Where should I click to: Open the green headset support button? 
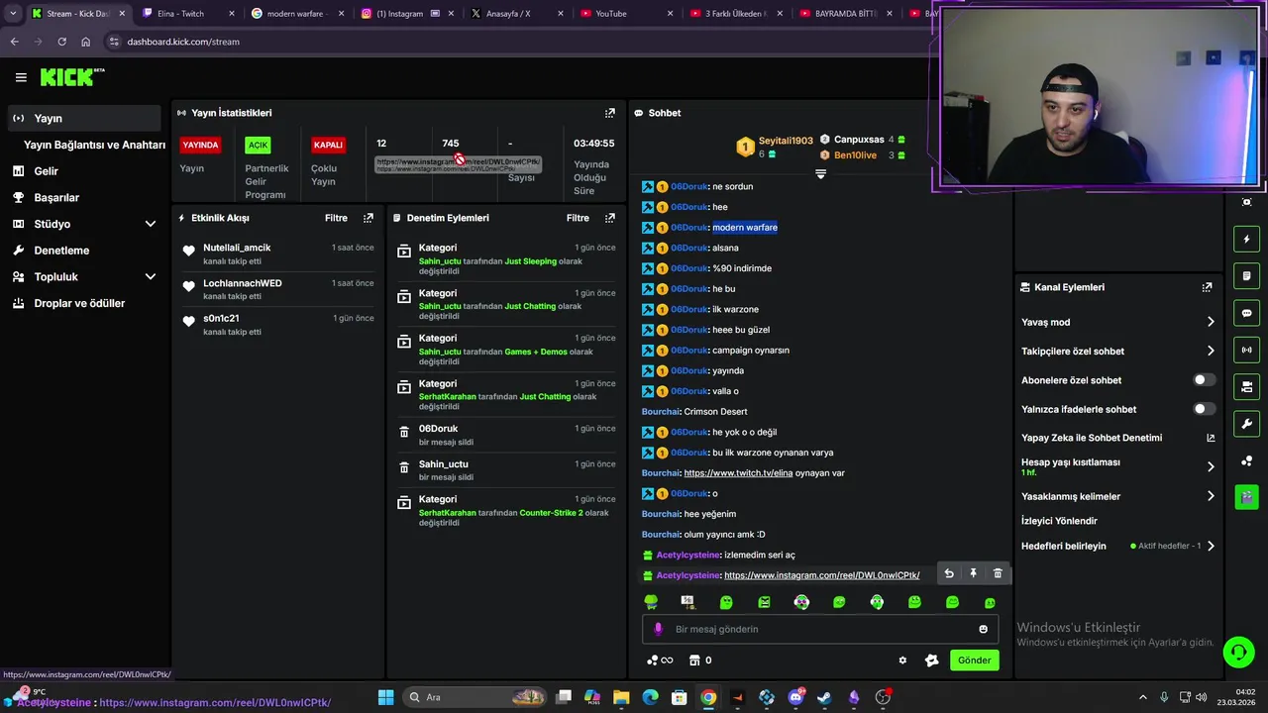[1238, 652]
